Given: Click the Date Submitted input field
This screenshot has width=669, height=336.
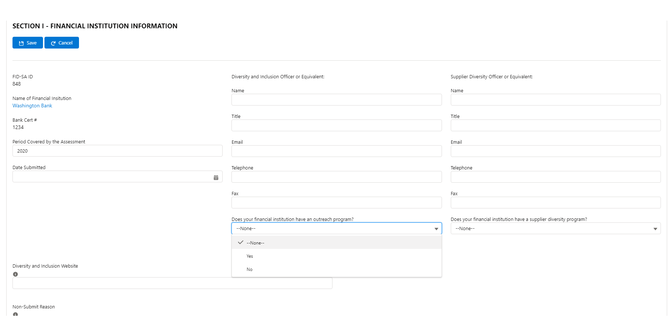Looking at the screenshot, I should coord(112,177).
